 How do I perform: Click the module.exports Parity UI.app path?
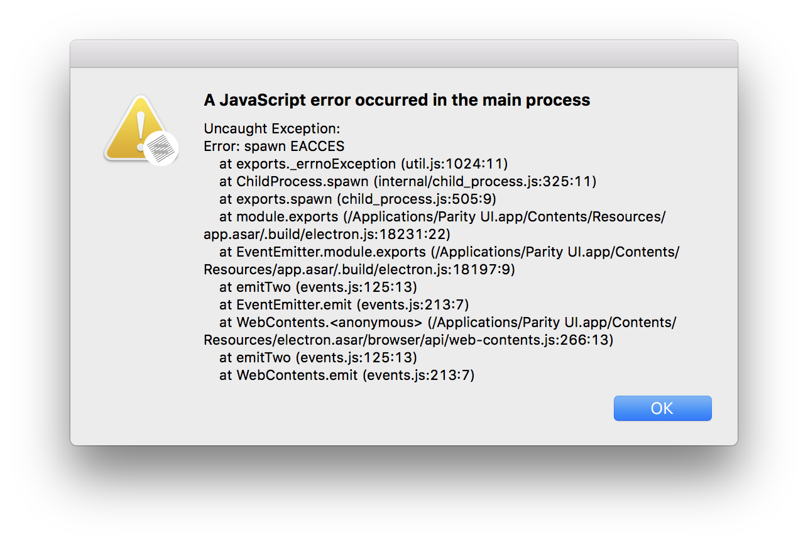click(434, 216)
